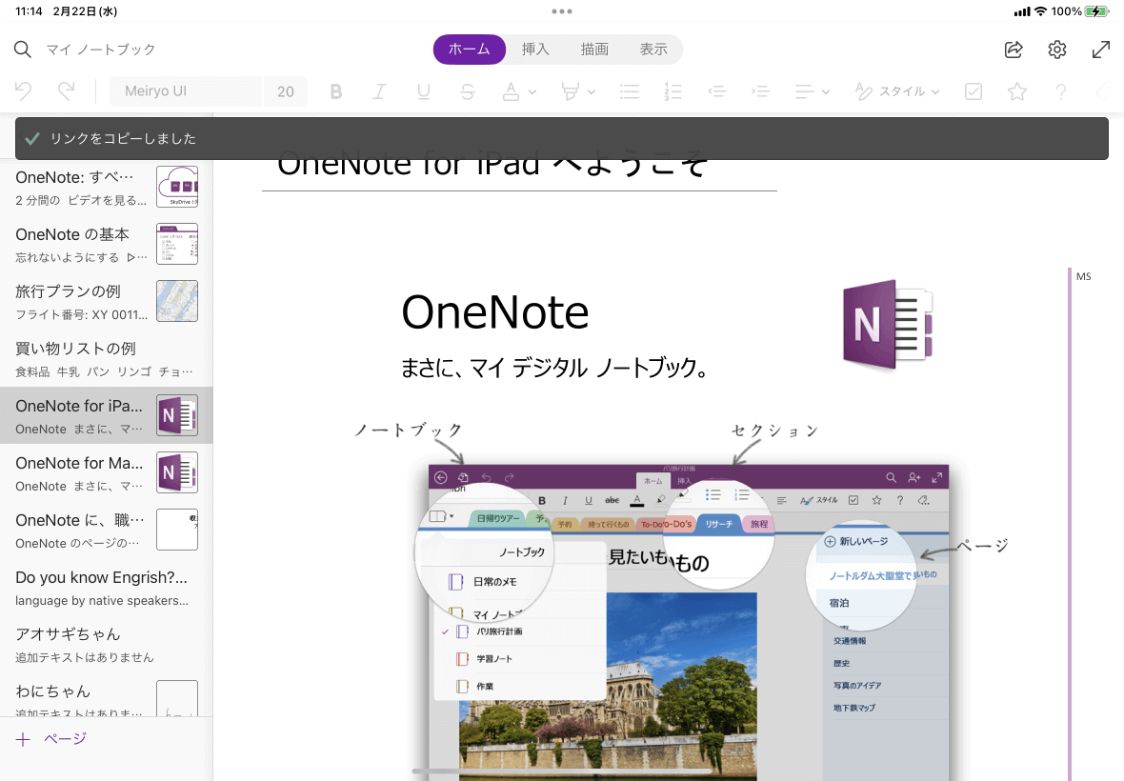Switch to the 表示 tab
The height and width of the screenshot is (781, 1124).
(653, 49)
